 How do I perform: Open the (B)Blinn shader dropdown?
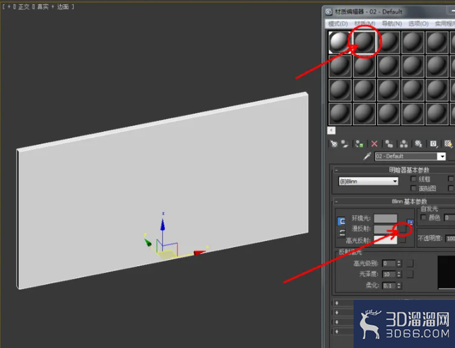click(368, 181)
